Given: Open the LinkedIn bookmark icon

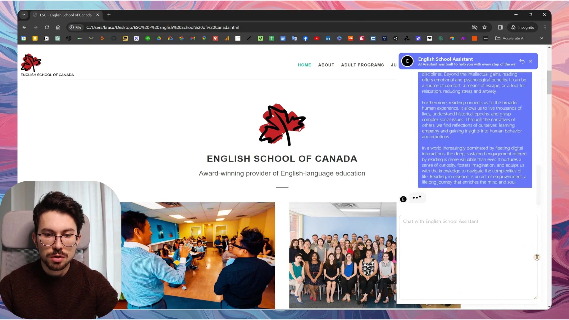Looking at the screenshot, I should tap(328, 38).
